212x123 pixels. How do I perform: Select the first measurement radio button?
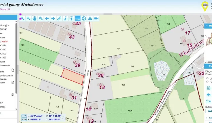click(207, 78)
